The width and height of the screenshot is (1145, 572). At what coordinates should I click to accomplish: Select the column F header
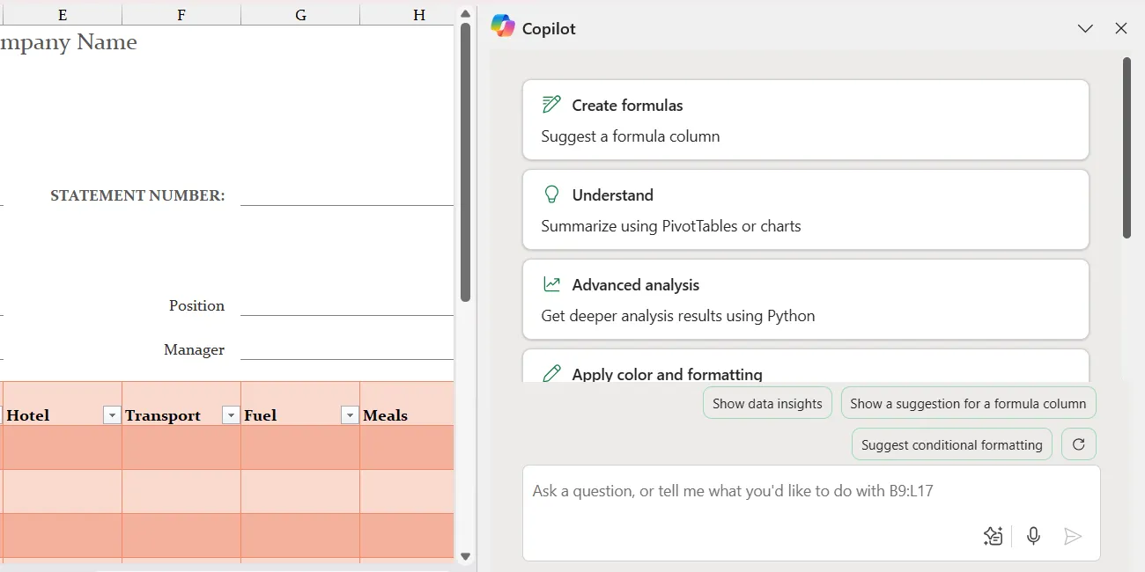(x=181, y=14)
